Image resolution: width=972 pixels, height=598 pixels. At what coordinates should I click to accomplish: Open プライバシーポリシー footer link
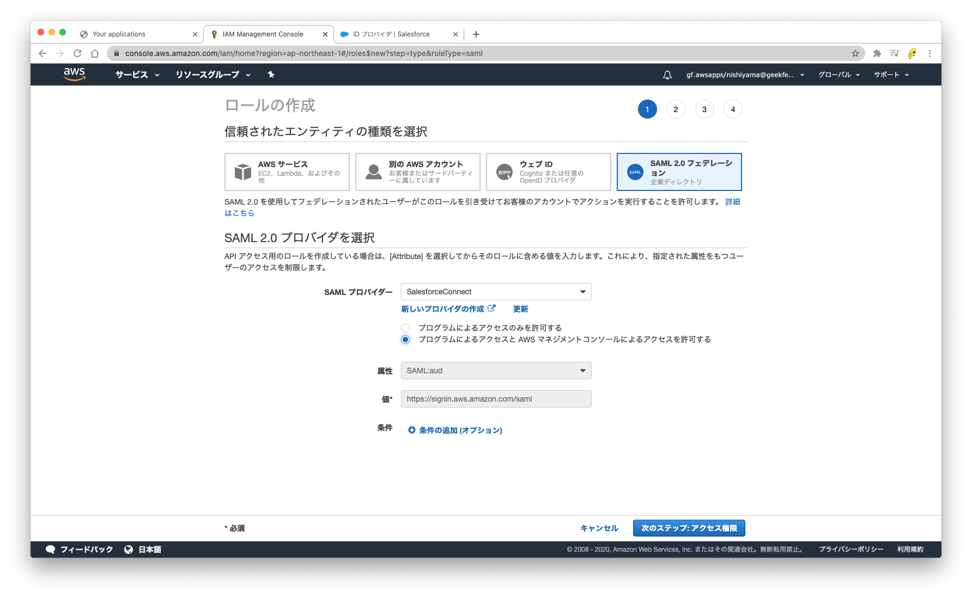851,550
